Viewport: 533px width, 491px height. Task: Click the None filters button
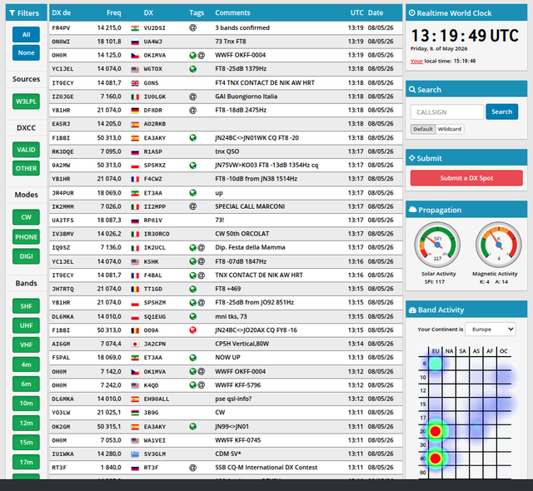[x=26, y=53]
